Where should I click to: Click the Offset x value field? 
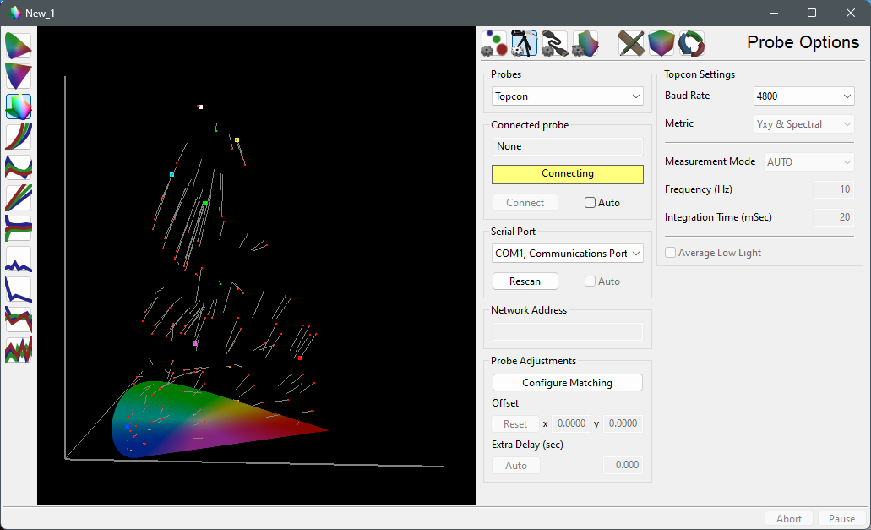(571, 423)
